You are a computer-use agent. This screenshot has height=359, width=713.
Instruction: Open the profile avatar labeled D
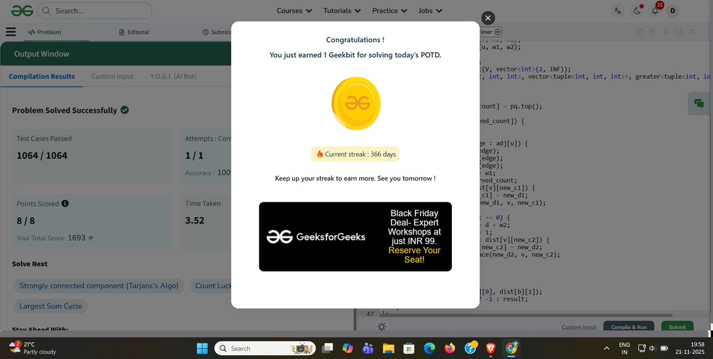(674, 10)
